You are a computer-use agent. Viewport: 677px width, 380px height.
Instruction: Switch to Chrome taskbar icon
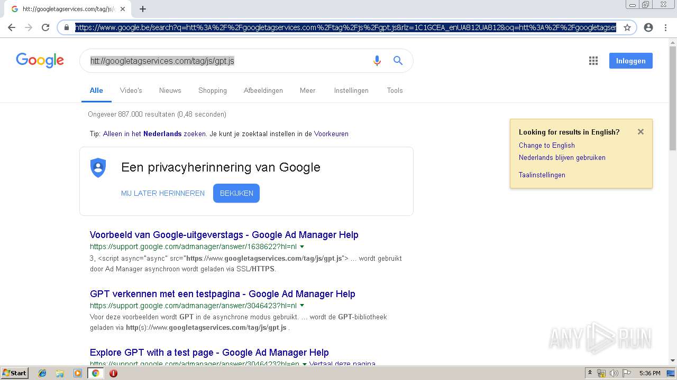(x=96, y=373)
